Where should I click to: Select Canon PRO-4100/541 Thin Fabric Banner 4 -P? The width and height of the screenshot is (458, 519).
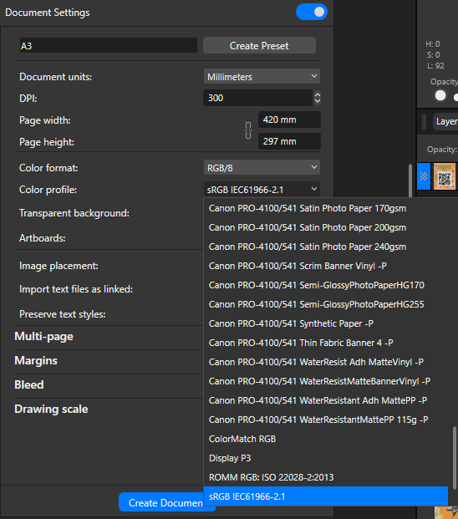(326, 343)
